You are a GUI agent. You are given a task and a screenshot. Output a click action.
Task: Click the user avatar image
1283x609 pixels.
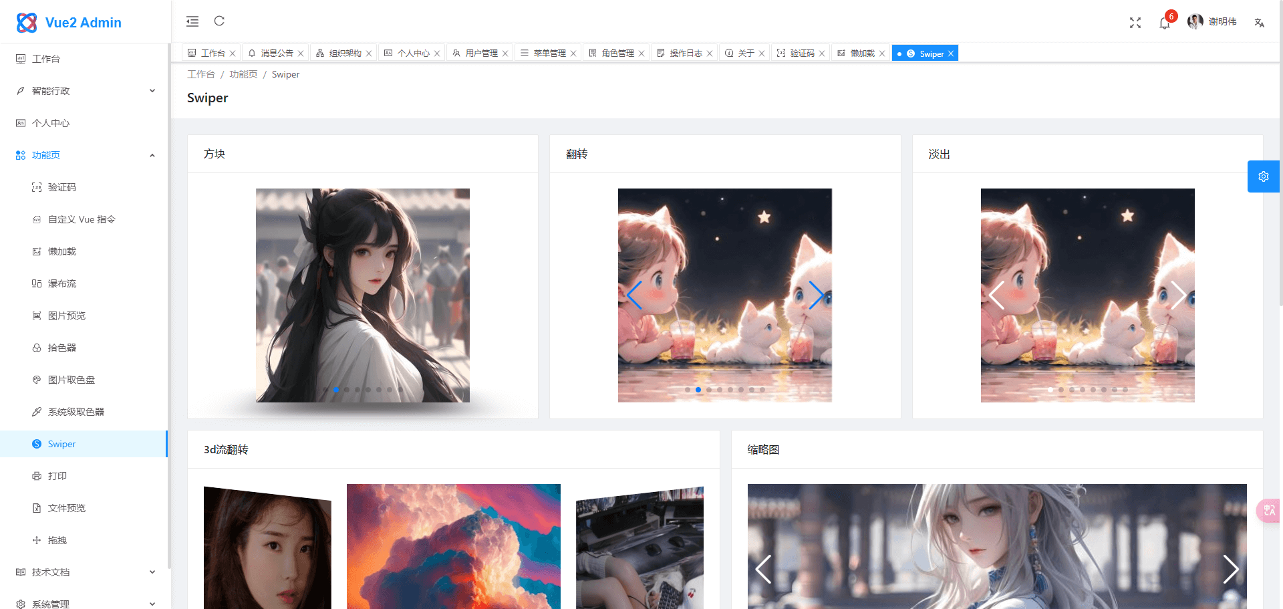(1195, 21)
